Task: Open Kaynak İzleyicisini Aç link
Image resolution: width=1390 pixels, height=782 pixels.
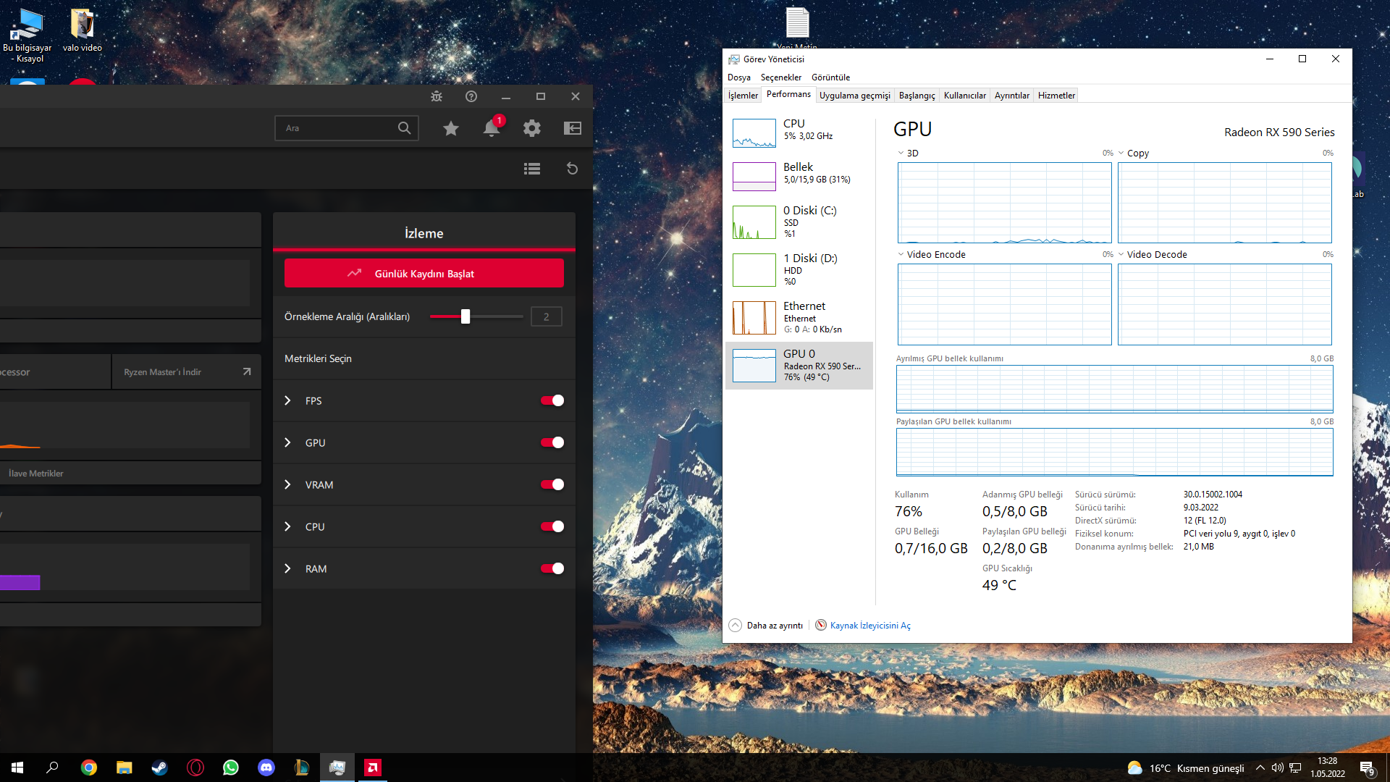Action: (870, 626)
